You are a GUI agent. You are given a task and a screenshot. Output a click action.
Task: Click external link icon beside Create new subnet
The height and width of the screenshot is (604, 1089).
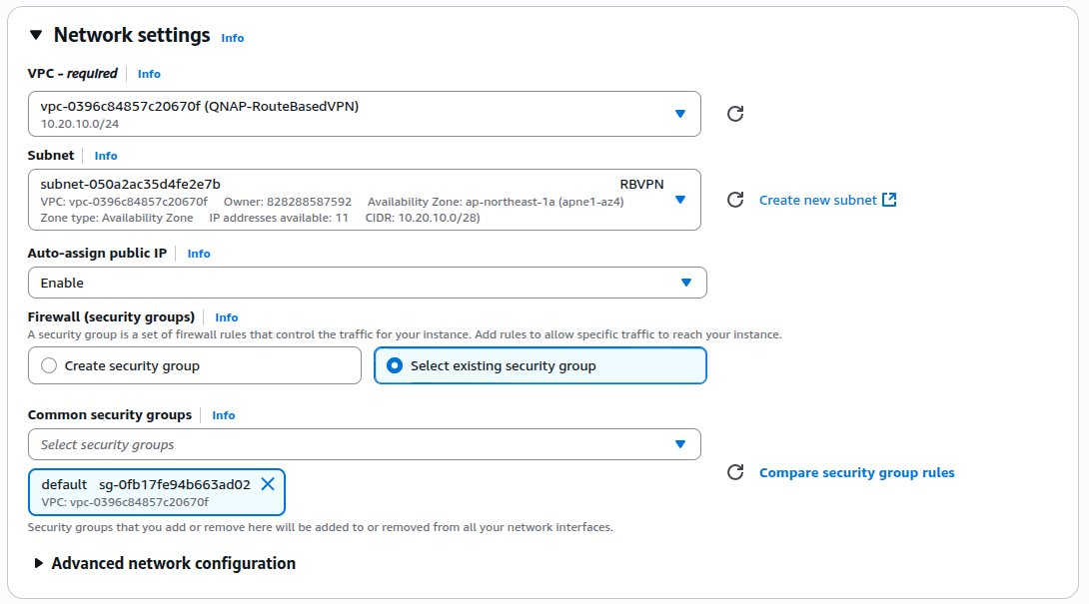coord(889,200)
